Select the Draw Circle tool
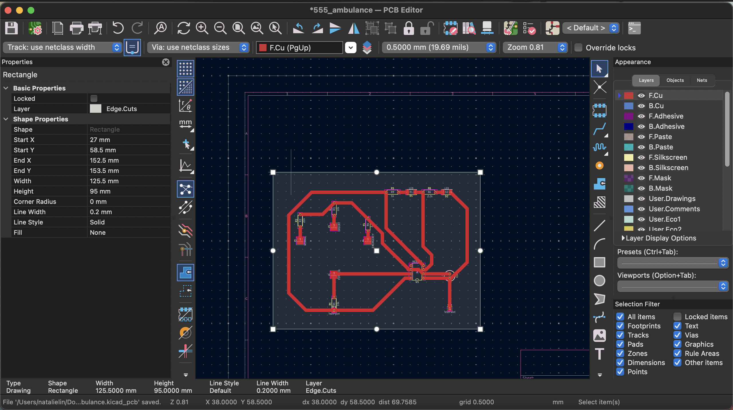 point(600,281)
